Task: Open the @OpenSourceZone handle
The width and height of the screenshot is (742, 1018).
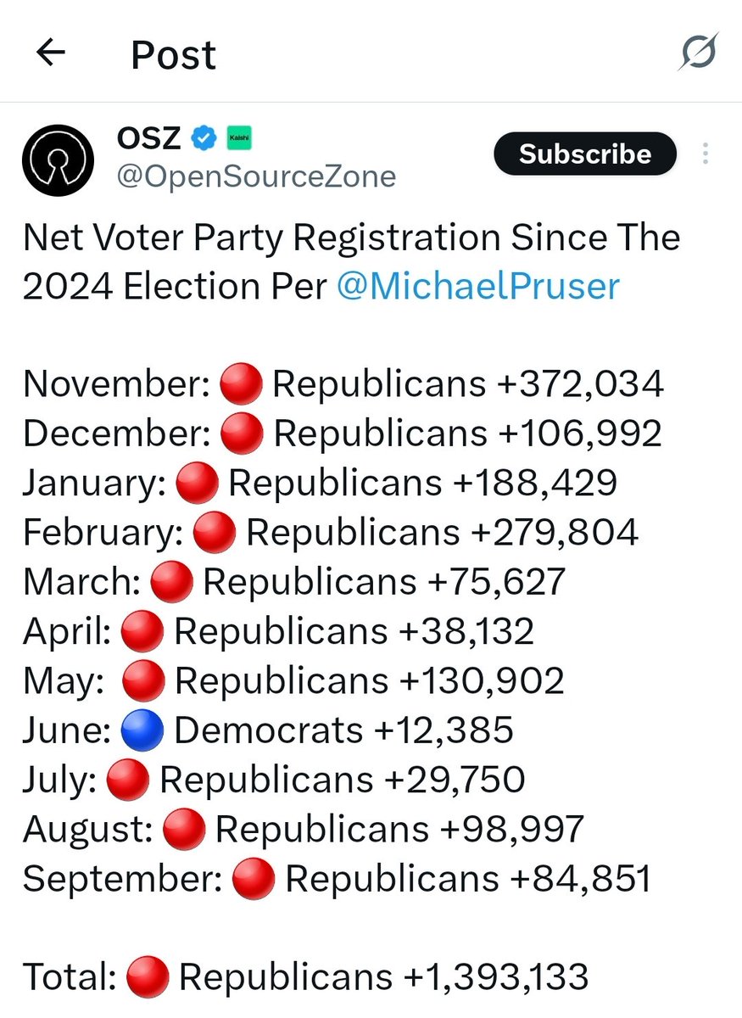Action: [x=255, y=176]
